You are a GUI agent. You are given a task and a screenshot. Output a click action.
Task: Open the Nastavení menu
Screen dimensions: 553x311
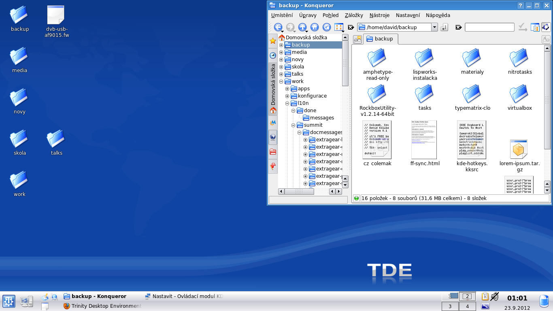click(x=408, y=15)
